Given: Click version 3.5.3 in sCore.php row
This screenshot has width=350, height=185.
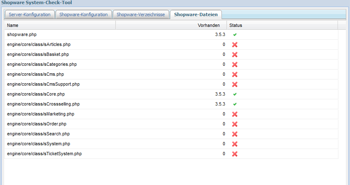Looking at the screenshot, I should point(220,94).
